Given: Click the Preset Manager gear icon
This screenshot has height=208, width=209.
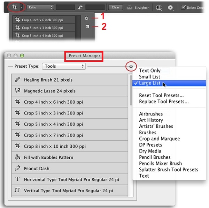Looking at the screenshot, I should (x=131, y=67).
